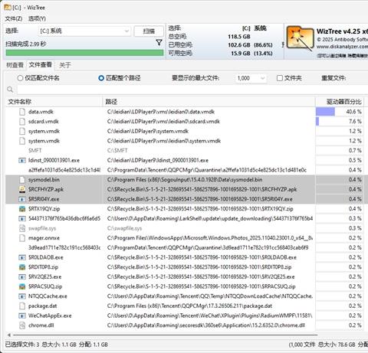Click path C:\leidian\LDPlayer9\system.vmdk

point(148,131)
